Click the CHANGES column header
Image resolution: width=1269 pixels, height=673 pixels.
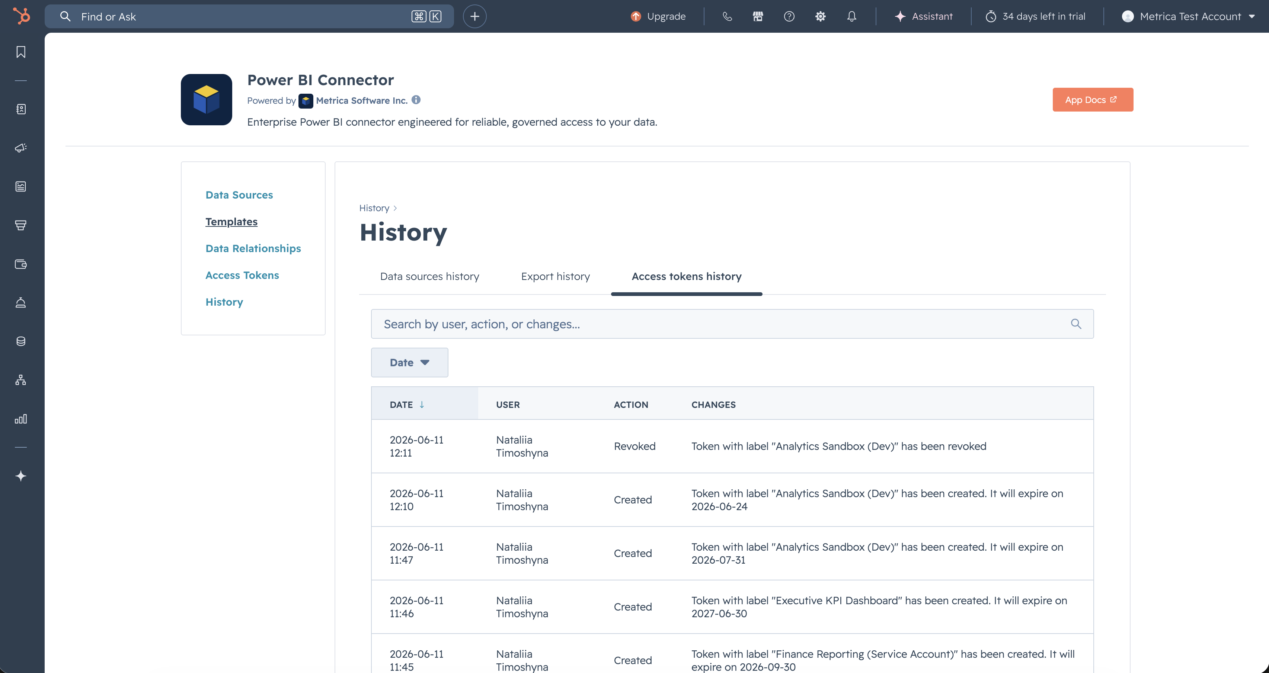coord(713,405)
